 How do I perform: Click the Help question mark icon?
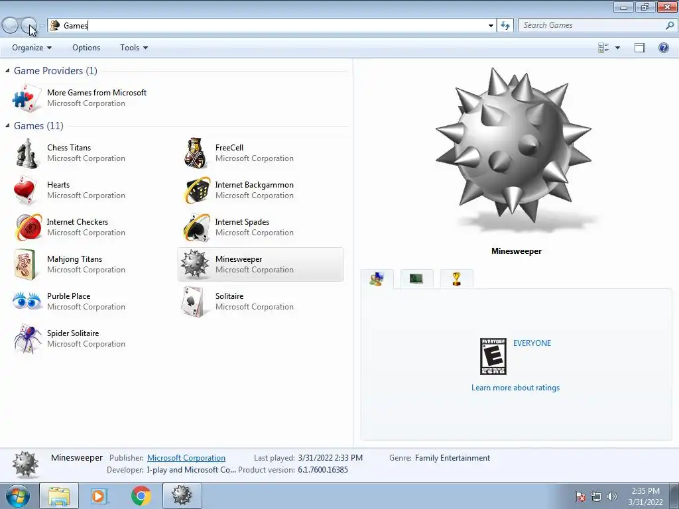[663, 48]
